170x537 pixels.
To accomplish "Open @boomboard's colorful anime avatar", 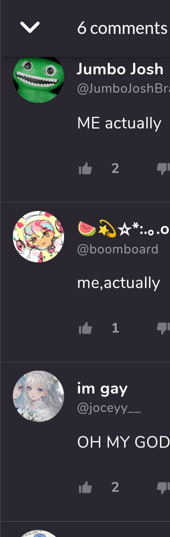I will [38, 237].
